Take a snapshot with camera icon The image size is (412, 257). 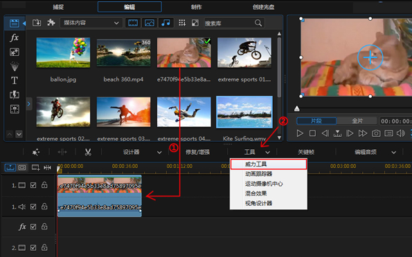[x=376, y=133]
